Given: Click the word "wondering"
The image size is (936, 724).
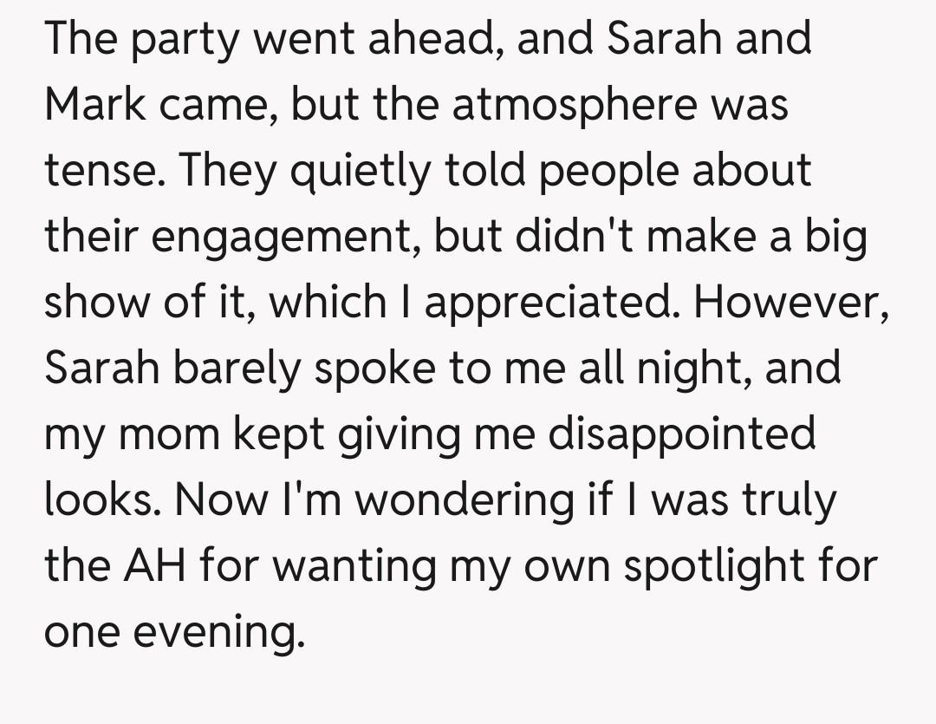Looking at the screenshot, I should (458, 499).
